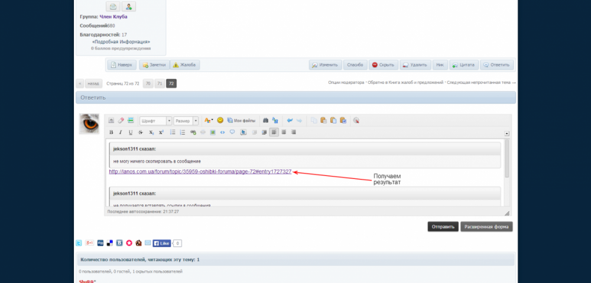This screenshot has height=283, width=591.
Task: Insert a smiley with the emoticon icon
Action: (220, 120)
